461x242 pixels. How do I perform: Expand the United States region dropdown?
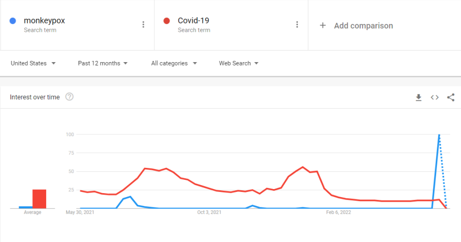point(33,63)
